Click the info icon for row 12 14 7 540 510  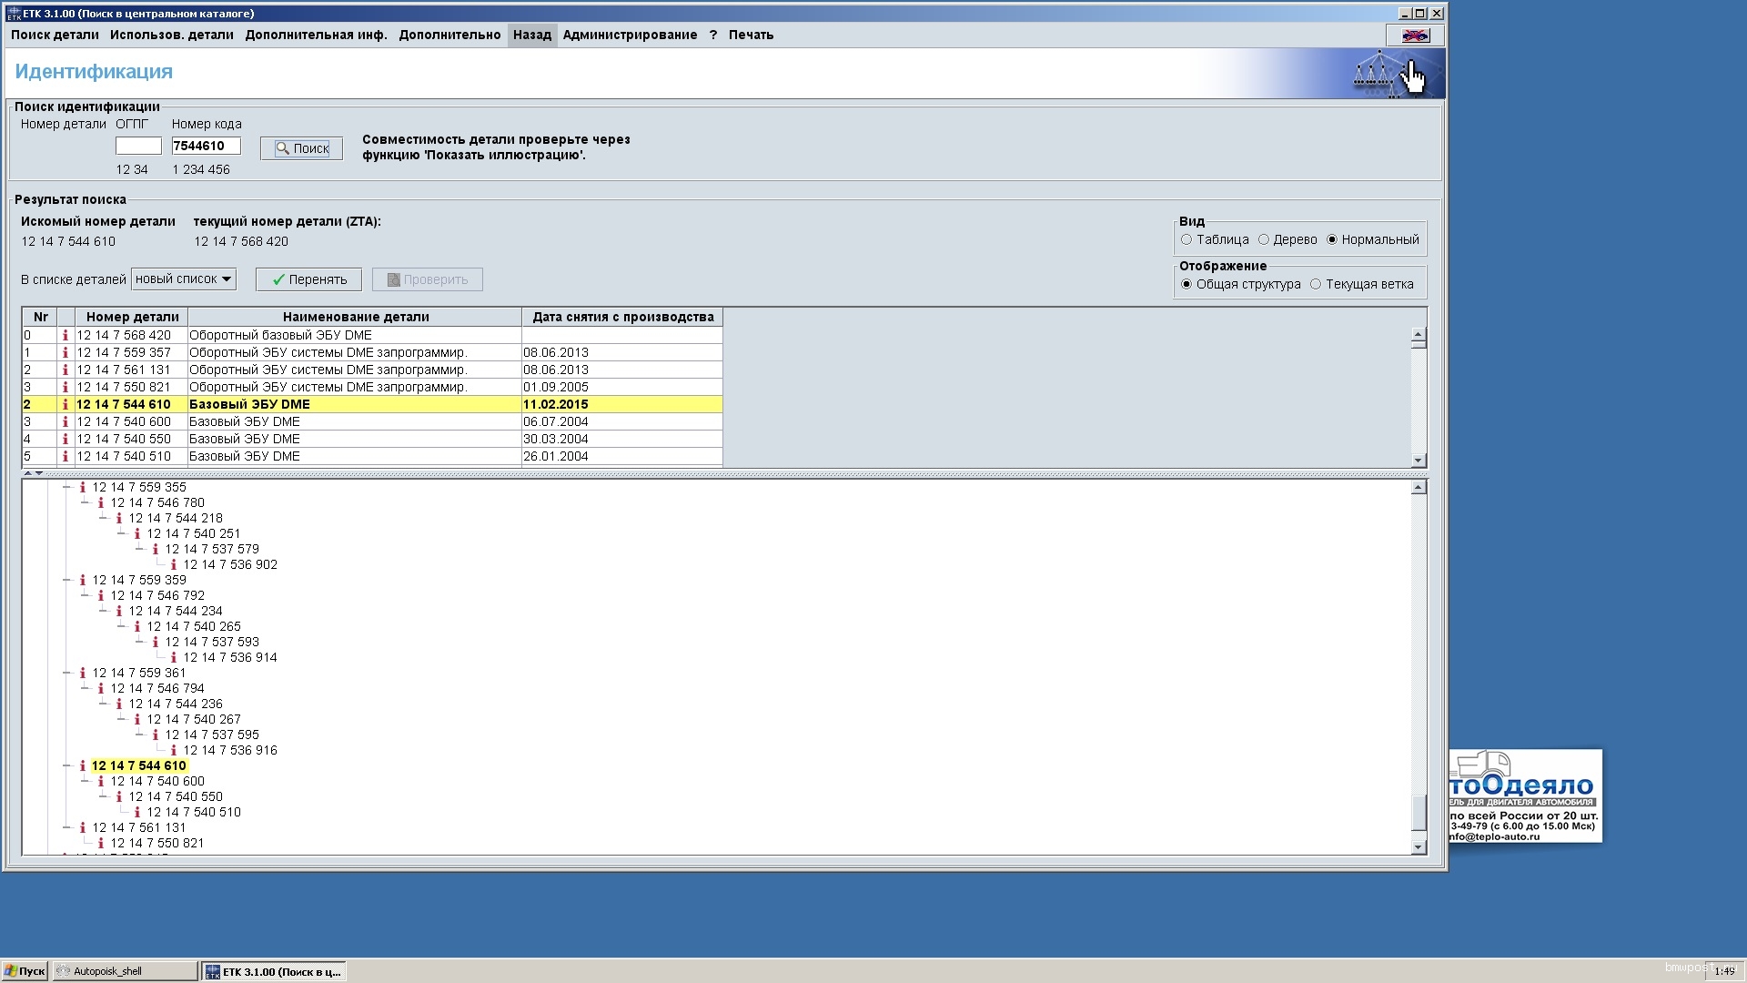click(65, 456)
